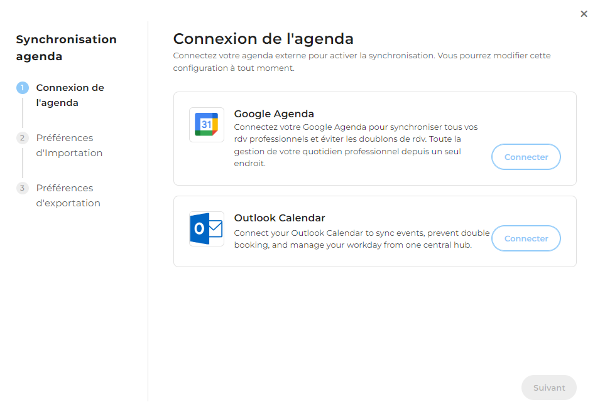Click the Google Agenda card title

(274, 114)
